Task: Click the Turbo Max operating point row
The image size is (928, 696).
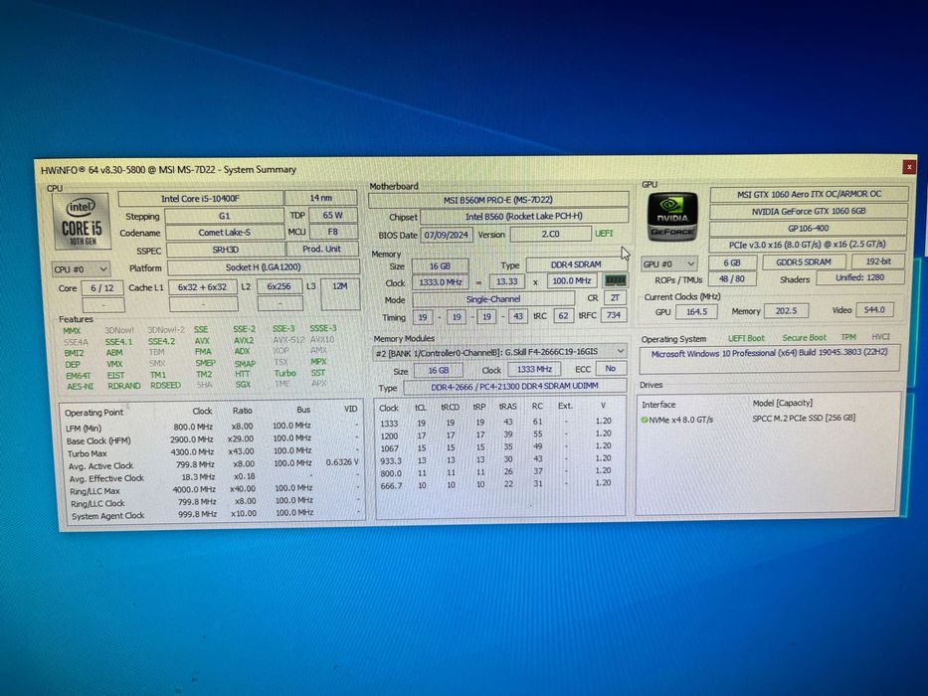Action: [x=212, y=452]
